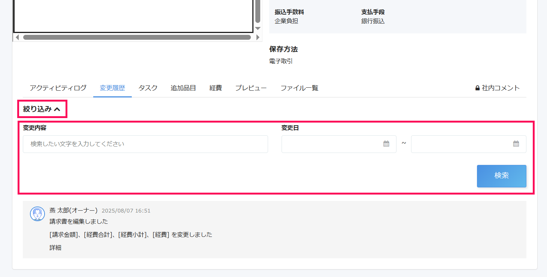Image resolution: width=547 pixels, height=277 pixels.
Task: Open calendar icon for end date
Action: coord(516,144)
